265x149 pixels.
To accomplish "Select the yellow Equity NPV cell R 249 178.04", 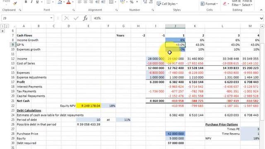I will click(x=89, y=106).
